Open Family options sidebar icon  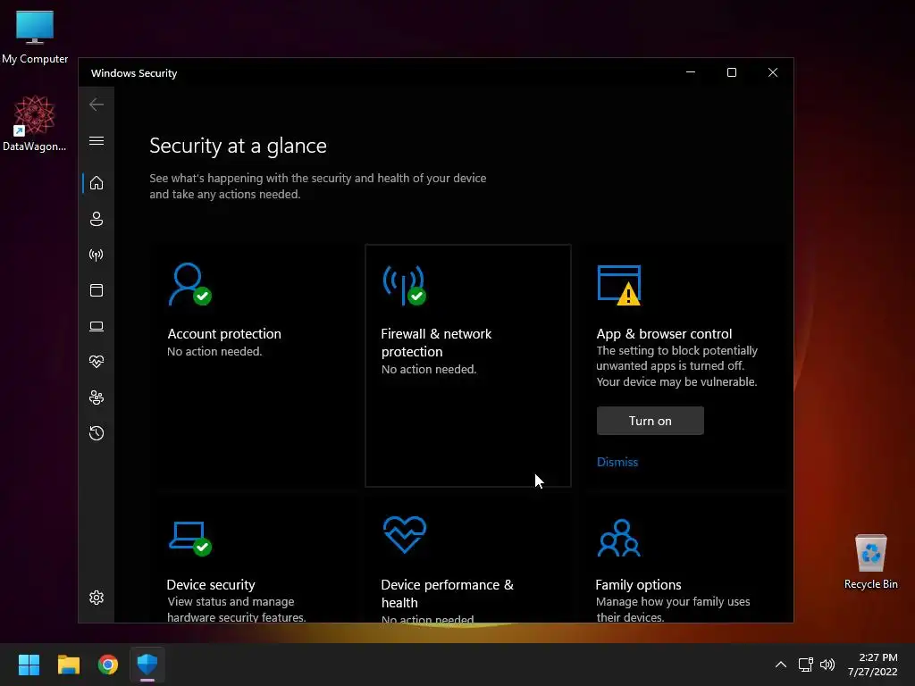point(97,397)
